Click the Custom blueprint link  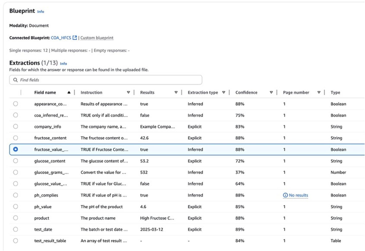coord(97,38)
